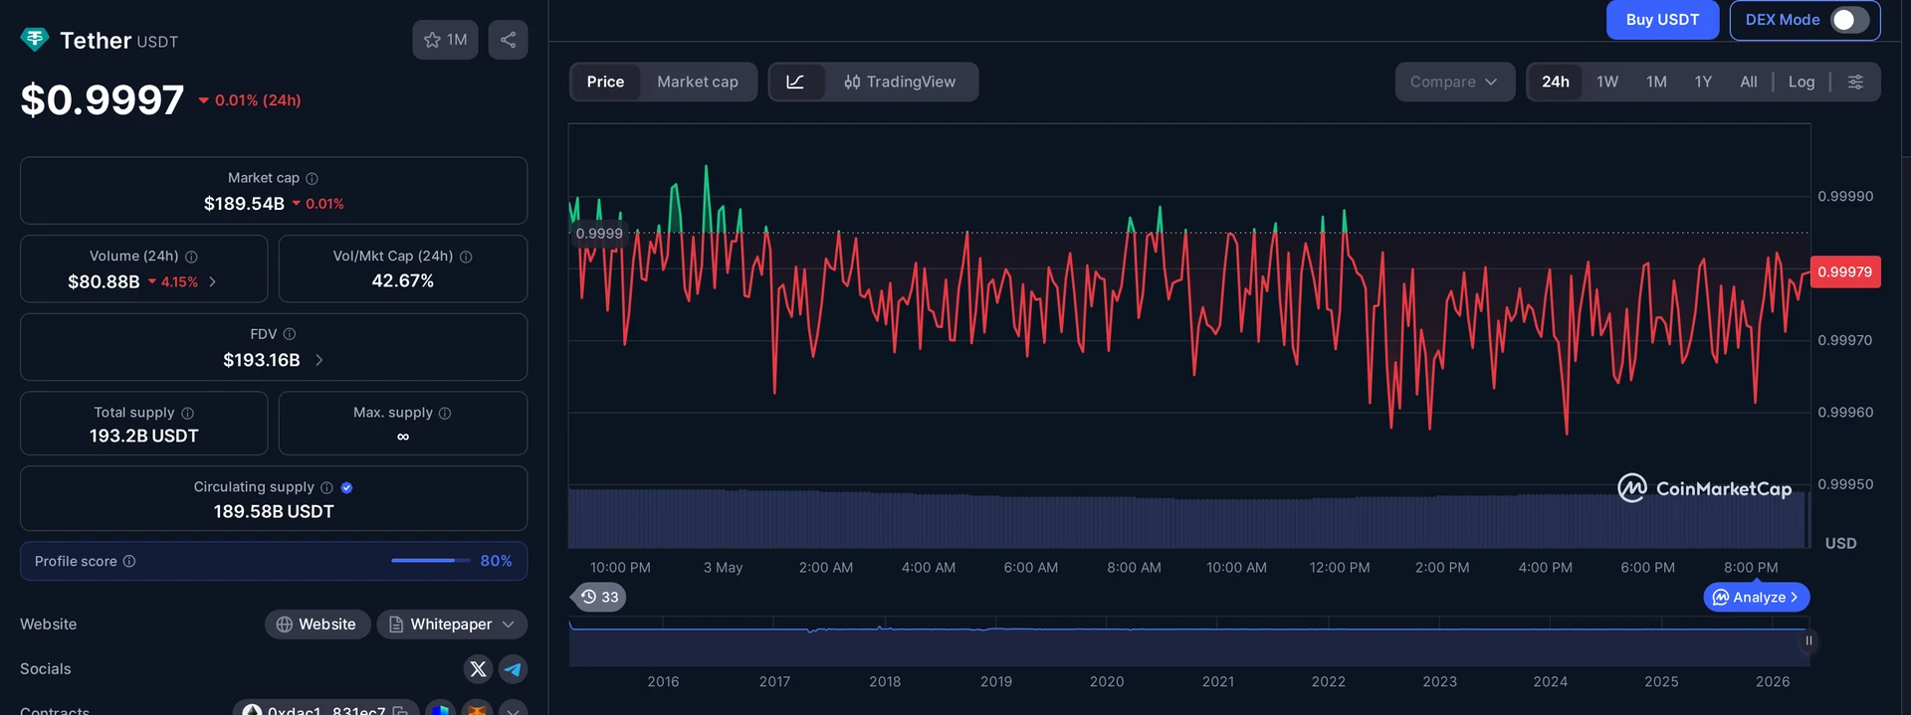The width and height of the screenshot is (1911, 715).
Task: Show Profile score info icon
Action: tap(129, 561)
